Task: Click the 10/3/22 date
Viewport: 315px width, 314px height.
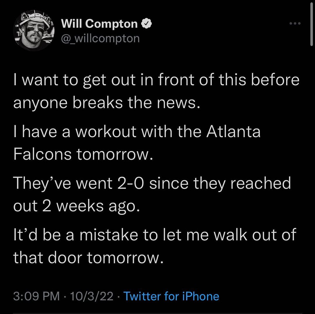Action: [x=91, y=296]
